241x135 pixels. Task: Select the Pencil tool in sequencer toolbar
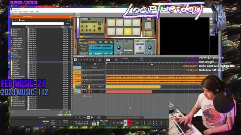[78, 60]
